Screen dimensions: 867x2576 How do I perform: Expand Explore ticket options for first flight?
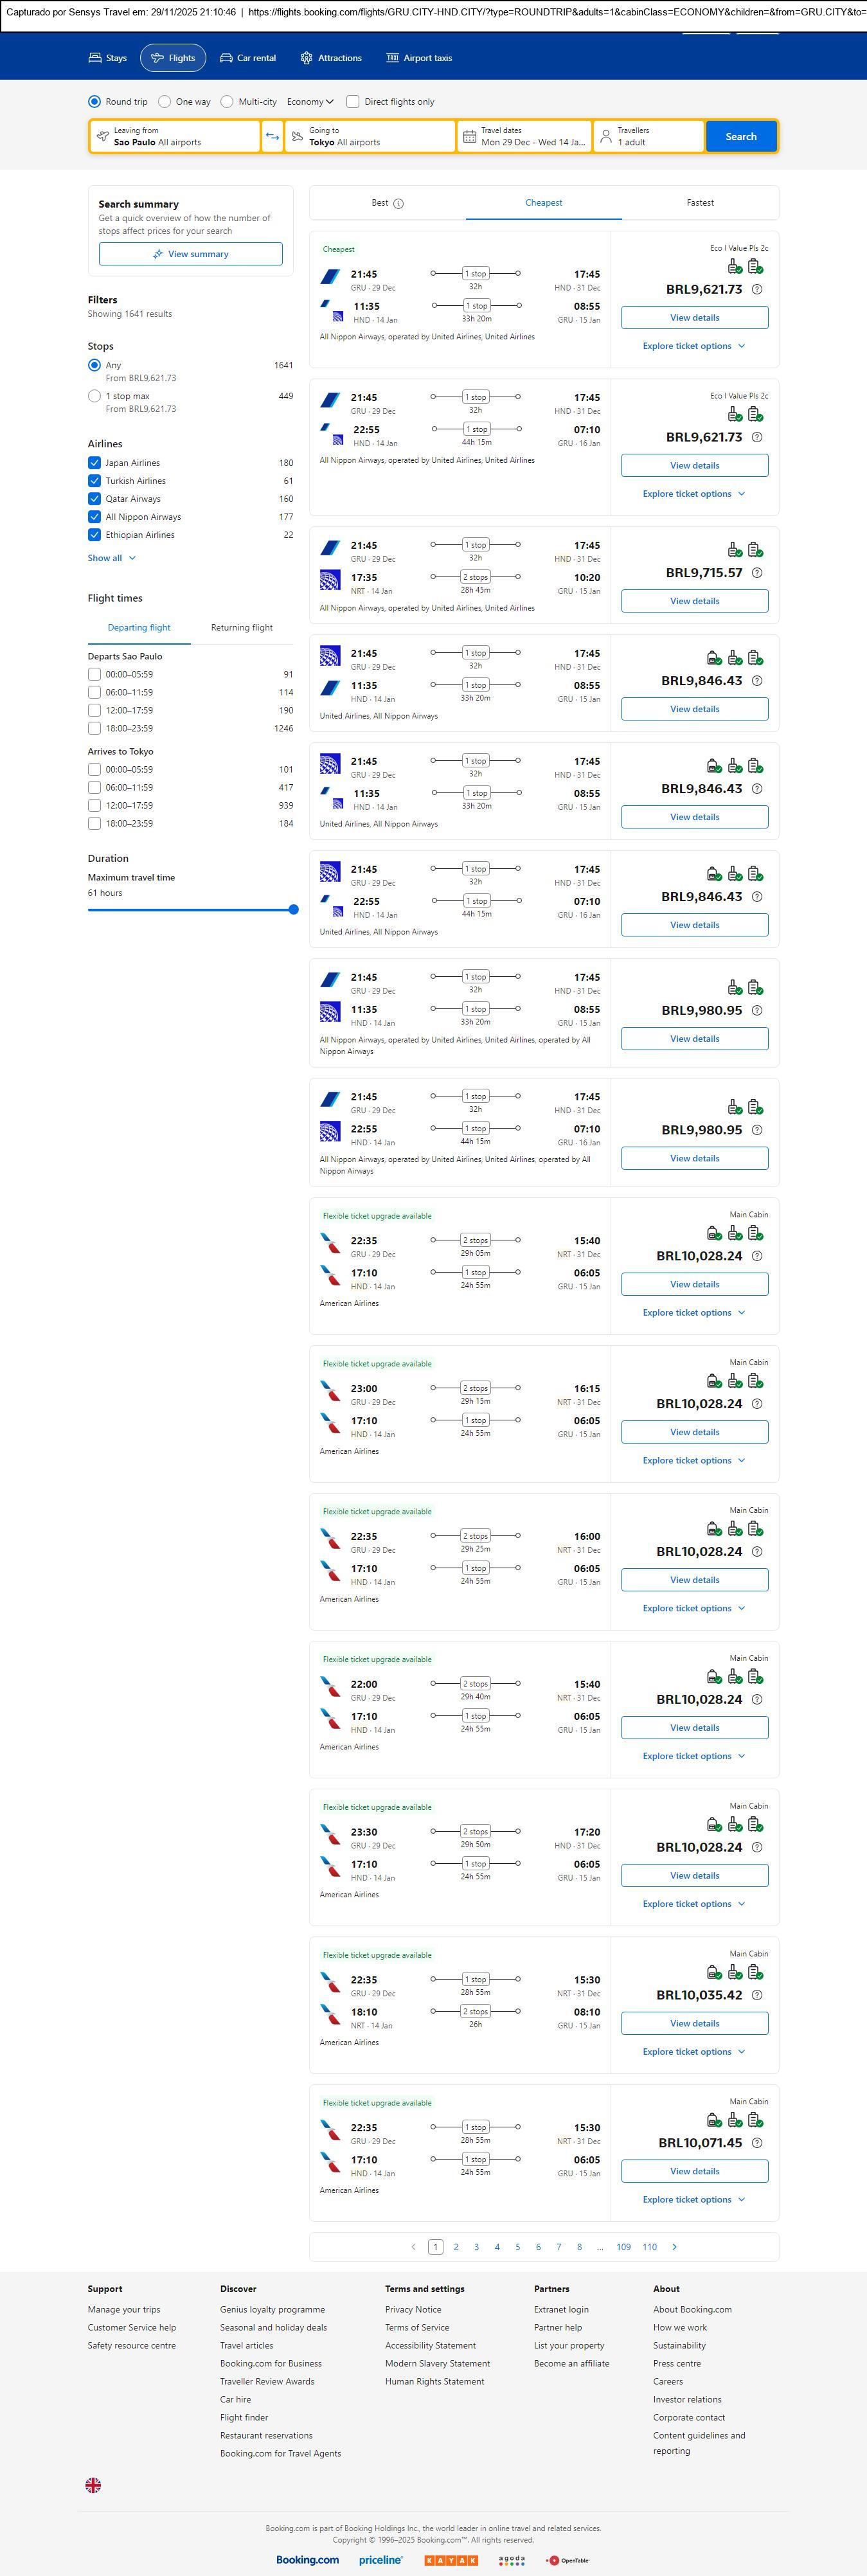point(694,346)
